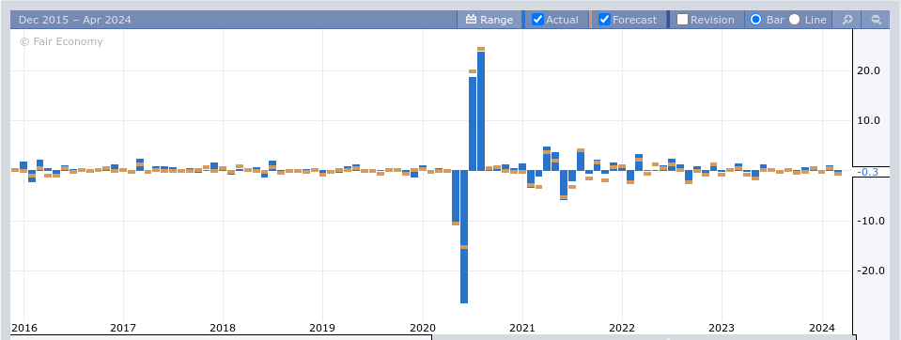Zoom out using the magnifier minus icon

pos(877,20)
